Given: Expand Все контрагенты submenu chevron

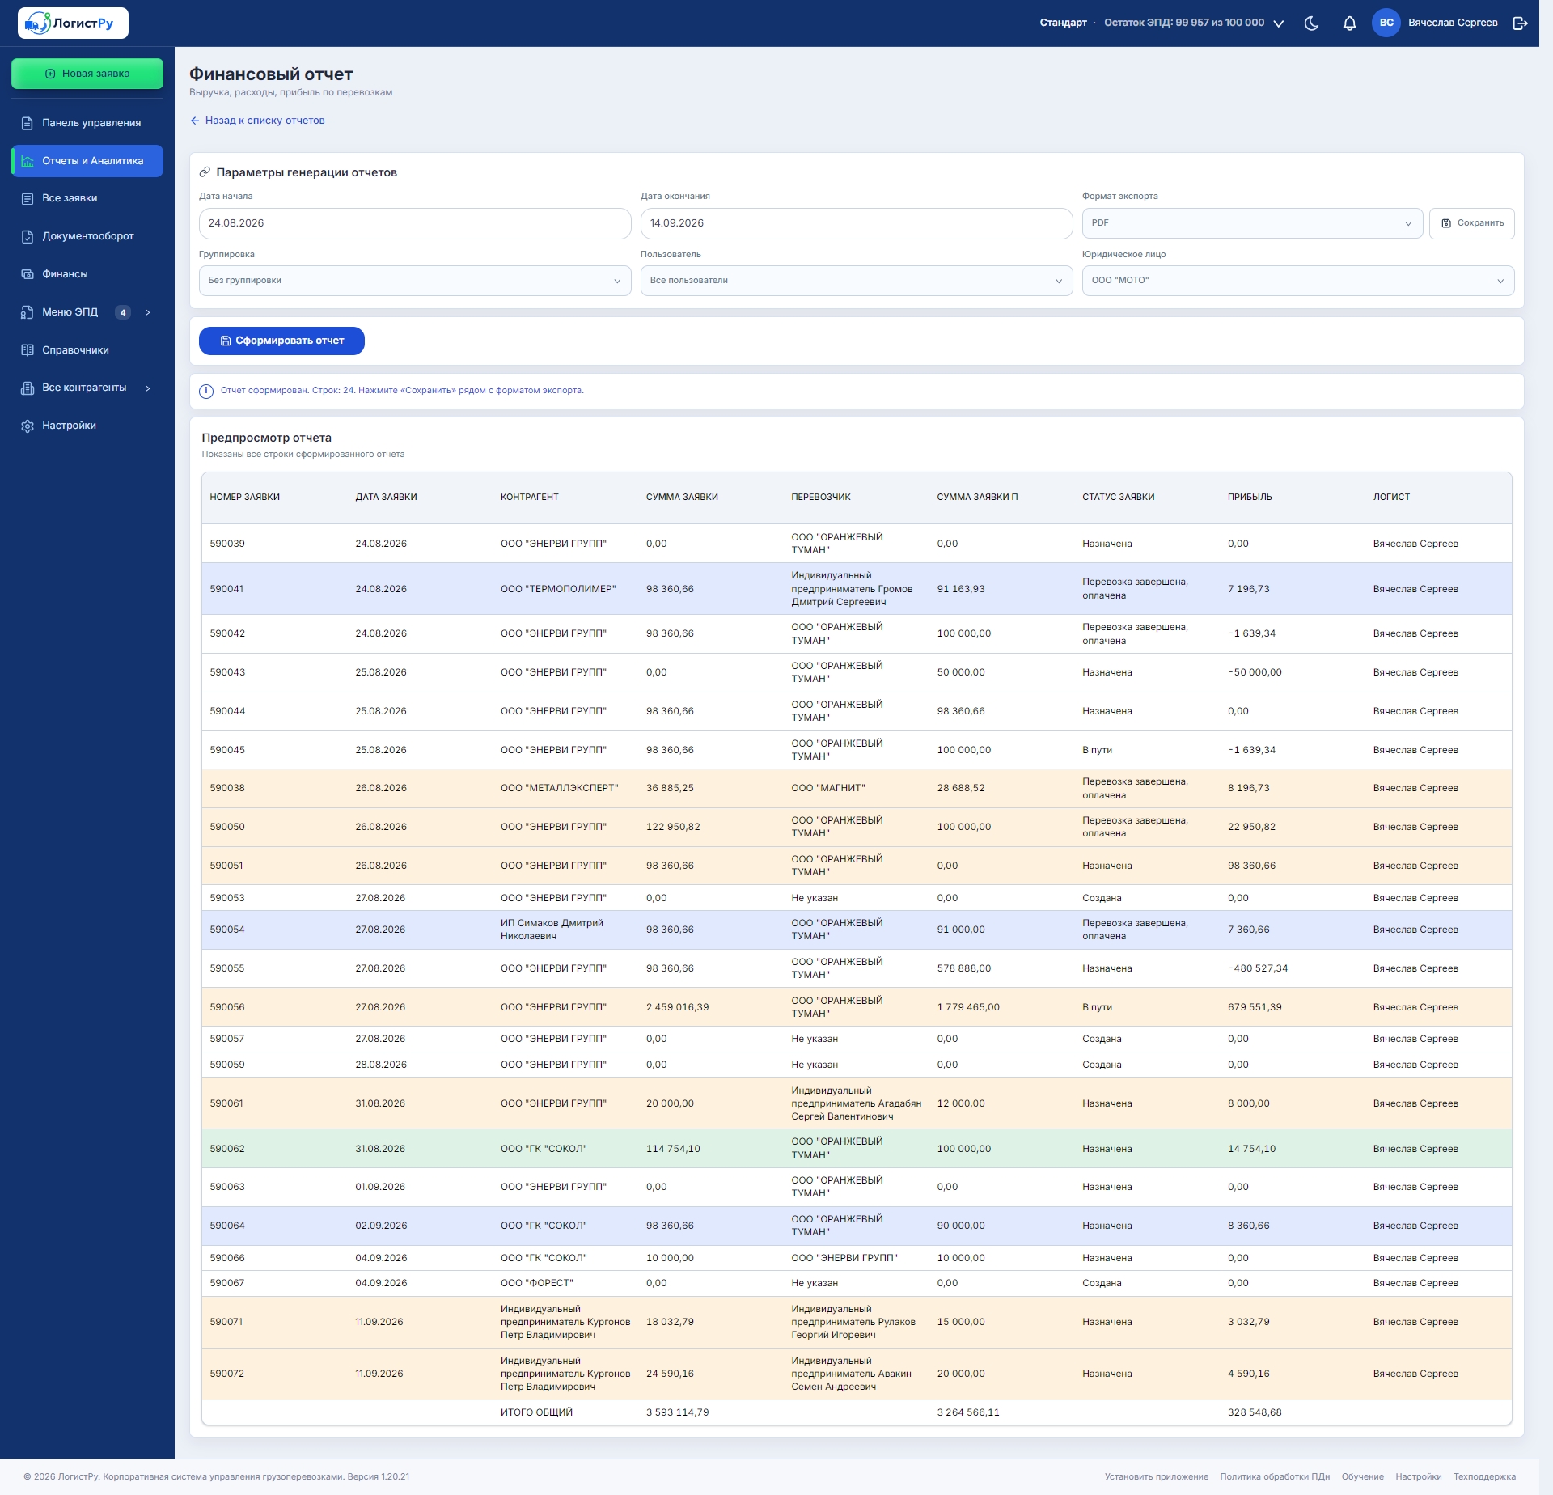Looking at the screenshot, I should point(148,388).
